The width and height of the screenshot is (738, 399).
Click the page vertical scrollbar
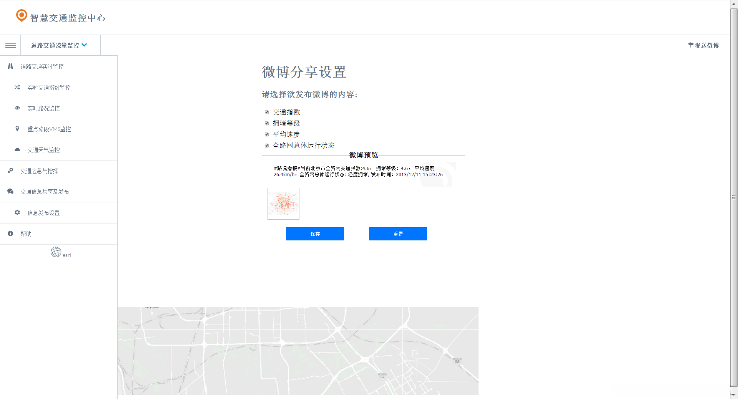coord(734,197)
